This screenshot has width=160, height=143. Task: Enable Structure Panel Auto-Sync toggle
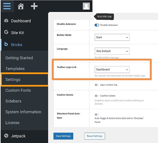click(x=97, y=115)
